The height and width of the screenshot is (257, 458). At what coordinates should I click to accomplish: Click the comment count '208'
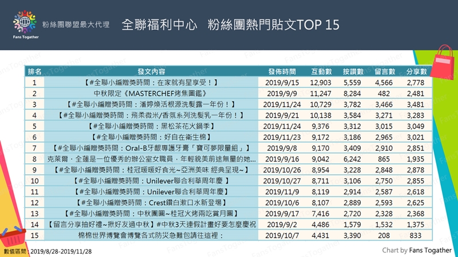(x=384, y=235)
